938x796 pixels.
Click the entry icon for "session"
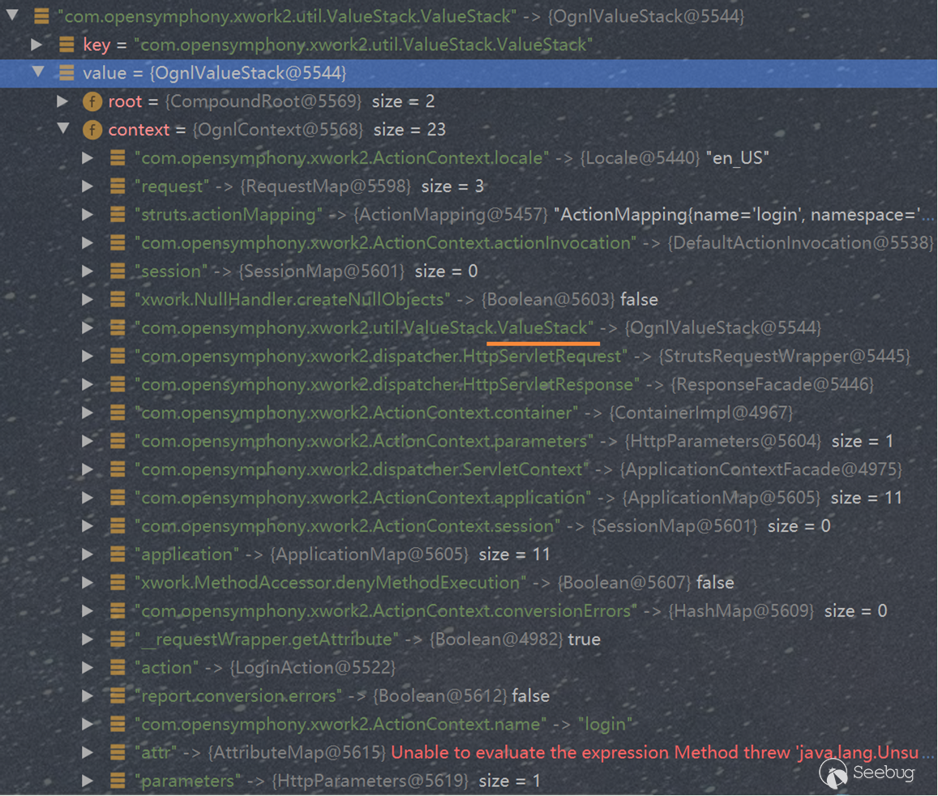tap(118, 271)
